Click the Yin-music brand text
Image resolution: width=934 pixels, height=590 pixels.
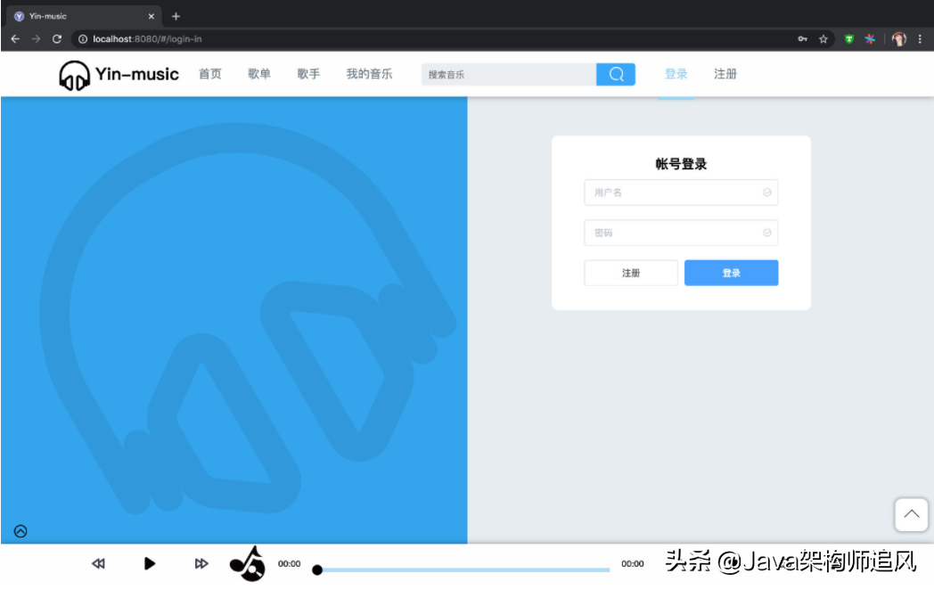[x=137, y=75]
